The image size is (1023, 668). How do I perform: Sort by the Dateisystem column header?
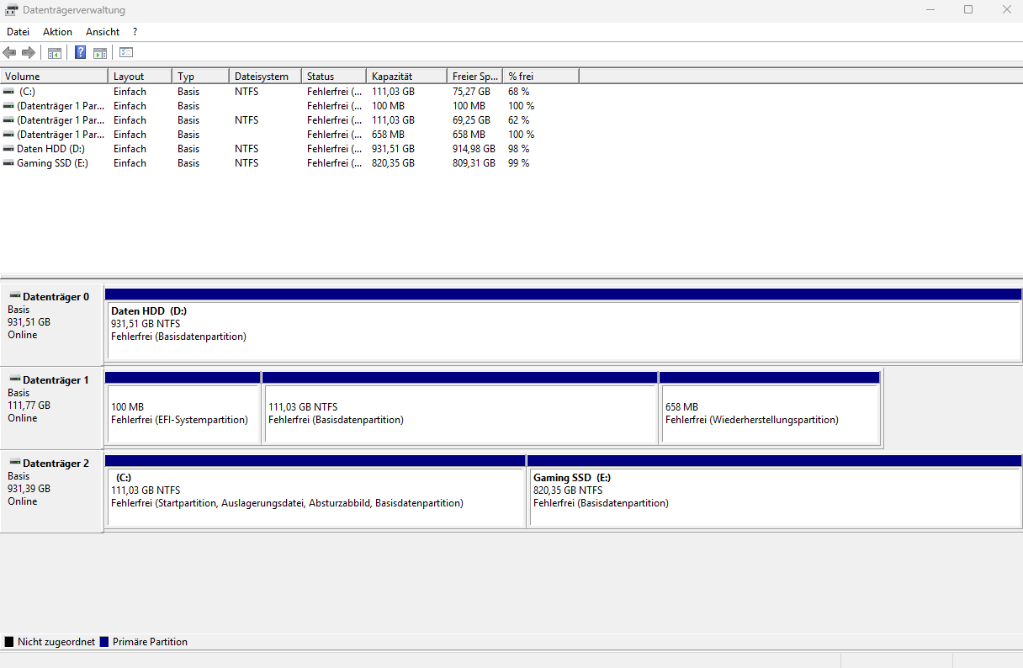point(265,77)
